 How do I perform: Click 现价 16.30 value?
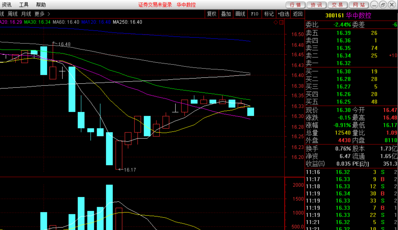pyautogui.click(x=344, y=110)
